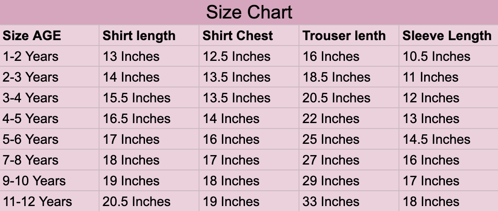This screenshot has width=498, height=211.
Task: Select the Sleeve Length column header
Action: [x=447, y=36]
